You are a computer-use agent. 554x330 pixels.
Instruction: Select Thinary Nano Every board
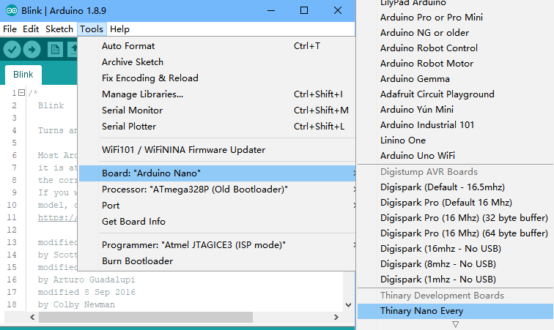(x=455, y=311)
